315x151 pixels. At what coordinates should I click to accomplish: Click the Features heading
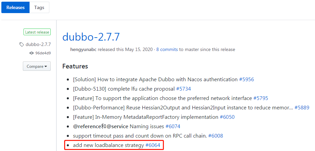pyautogui.click(x=75, y=66)
